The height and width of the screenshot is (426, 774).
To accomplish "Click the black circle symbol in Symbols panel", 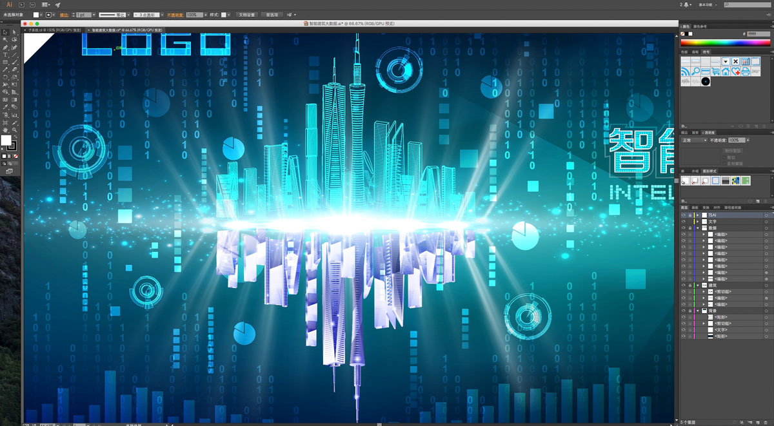I will [706, 81].
